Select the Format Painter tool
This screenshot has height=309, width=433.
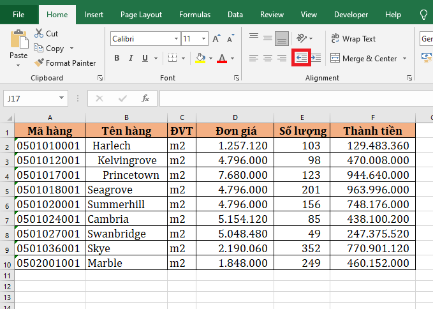64,63
